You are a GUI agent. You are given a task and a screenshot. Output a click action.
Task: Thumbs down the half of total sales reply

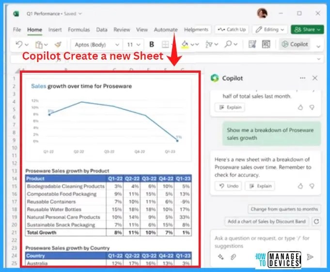(312, 107)
